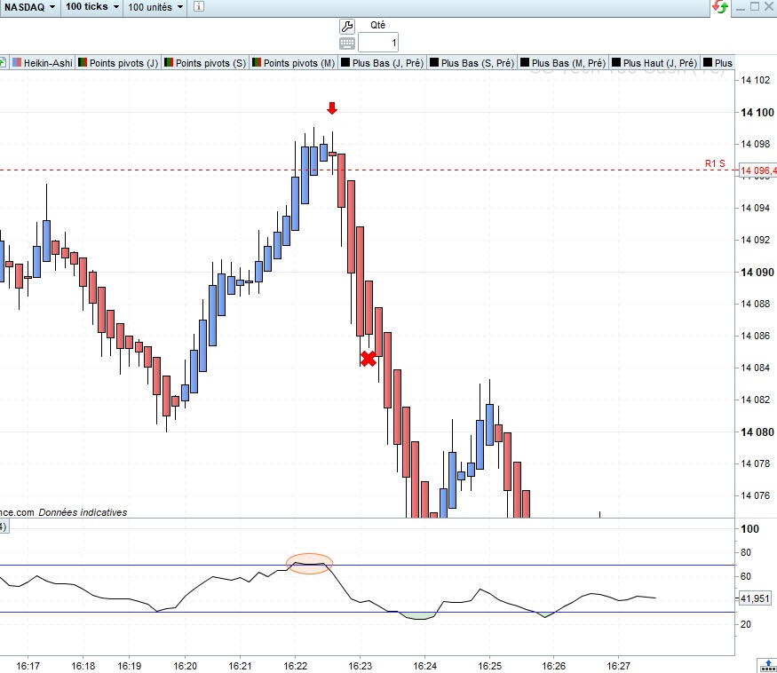The height and width of the screenshot is (673, 777).
Task: Click the Données indicatives text
Action: pos(83,512)
